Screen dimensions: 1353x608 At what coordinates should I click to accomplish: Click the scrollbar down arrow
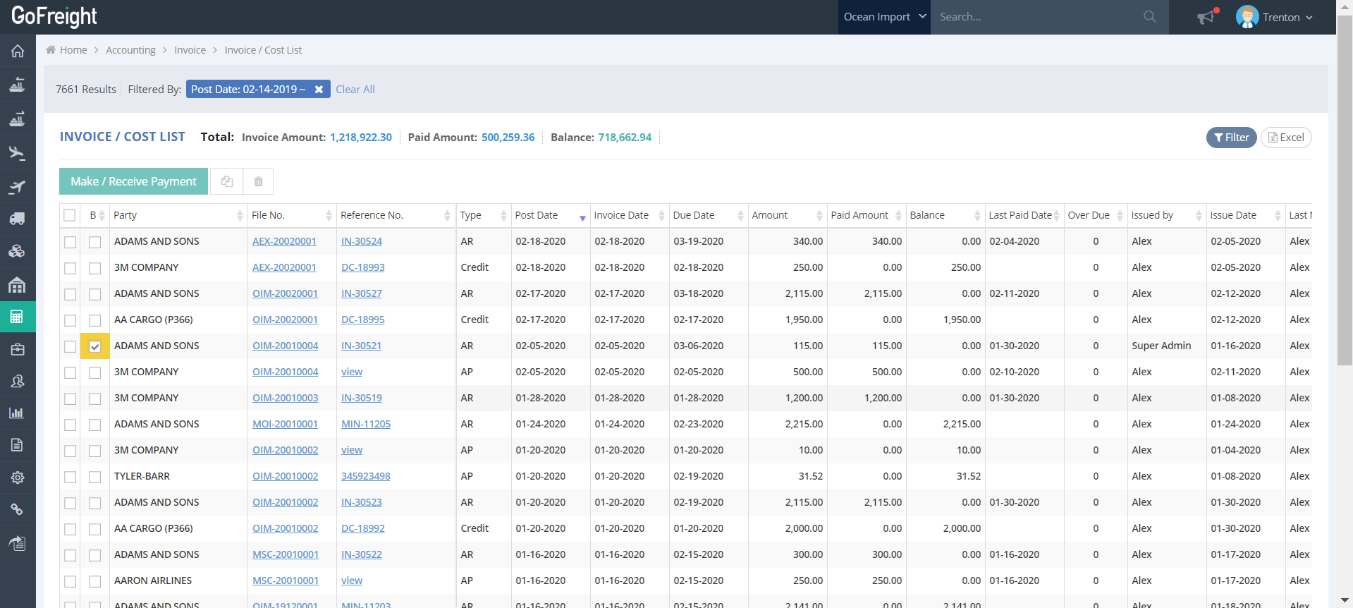pyautogui.click(x=1345, y=600)
